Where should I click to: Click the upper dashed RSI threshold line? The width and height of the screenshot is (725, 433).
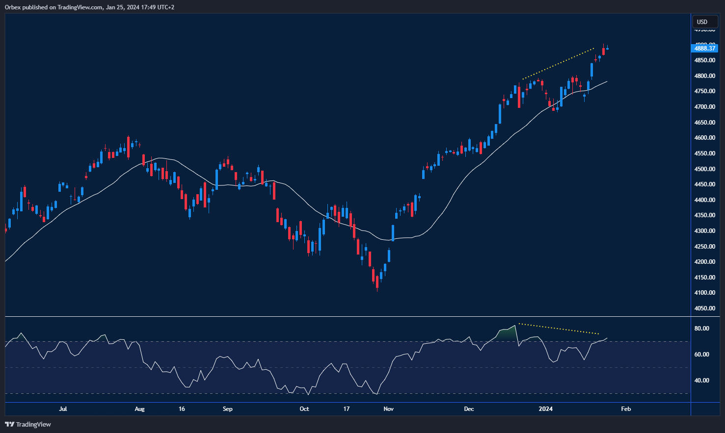coord(245,341)
